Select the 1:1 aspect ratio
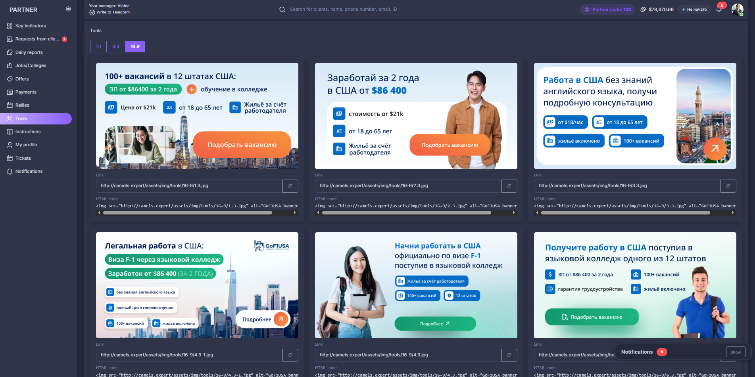This screenshot has width=755, height=377. click(x=98, y=46)
